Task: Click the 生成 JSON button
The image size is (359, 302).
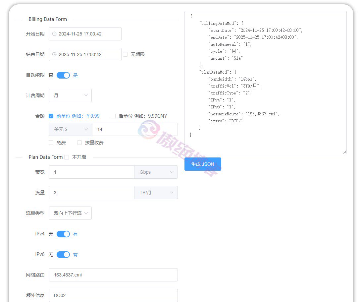Action: [203, 164]
